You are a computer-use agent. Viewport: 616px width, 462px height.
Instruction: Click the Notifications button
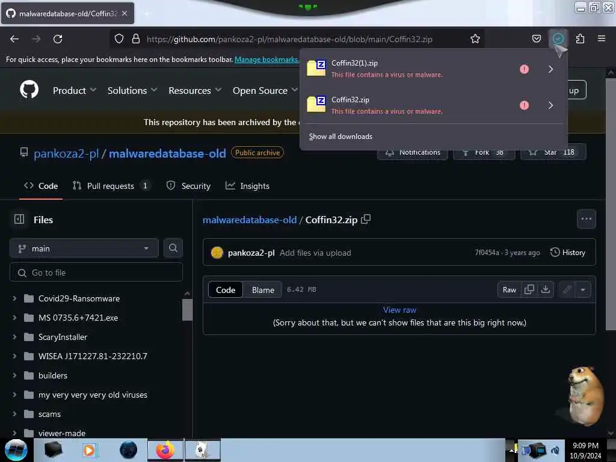413,152
